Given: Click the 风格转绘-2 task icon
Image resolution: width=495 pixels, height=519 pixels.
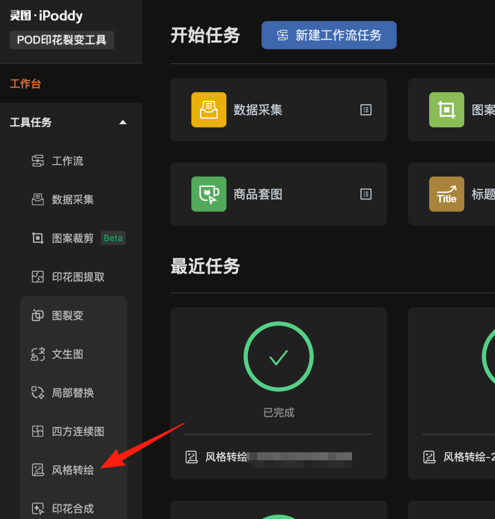Looking at the screenshot, I should tap(429, 457).
